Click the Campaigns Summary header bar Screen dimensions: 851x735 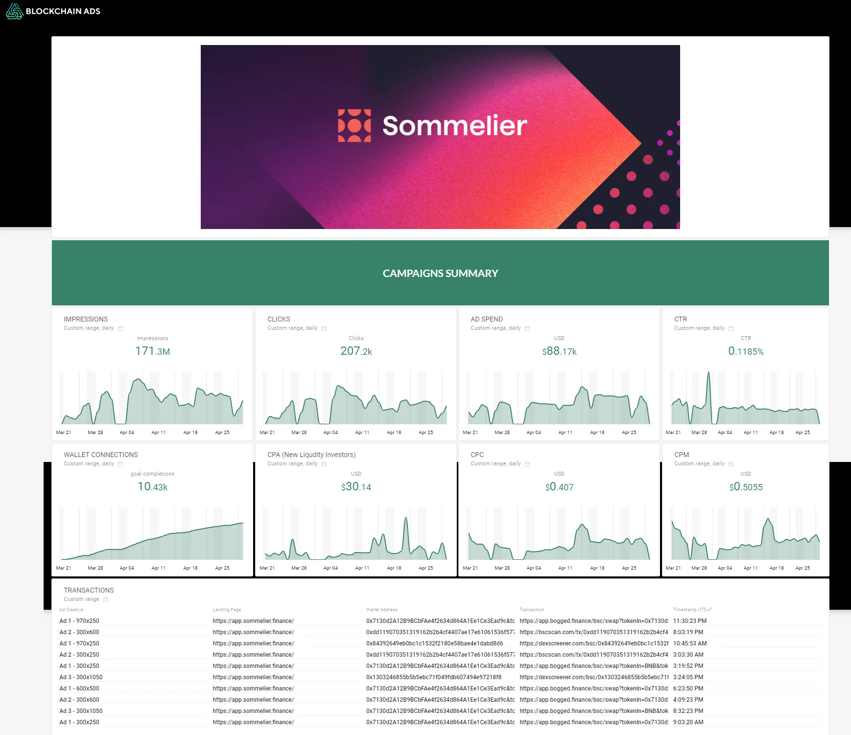(x=440, y=273)
